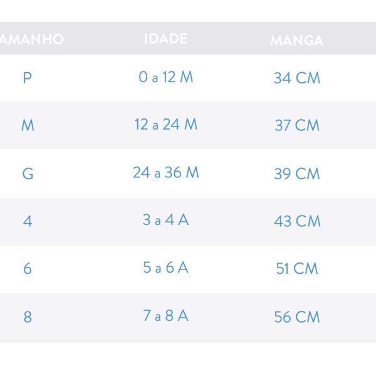Click the size M cell in Tamanho column
The height and width of the screenshot is (376, 376).
click(x=28, y=125)
